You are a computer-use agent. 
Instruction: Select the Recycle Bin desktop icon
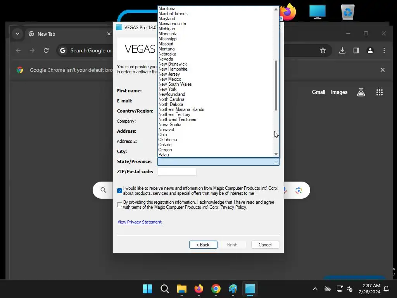(x=348, y=12)
